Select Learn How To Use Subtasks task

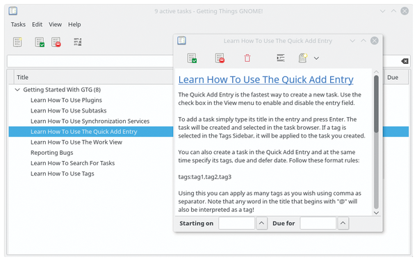click(x=68, y=111)
